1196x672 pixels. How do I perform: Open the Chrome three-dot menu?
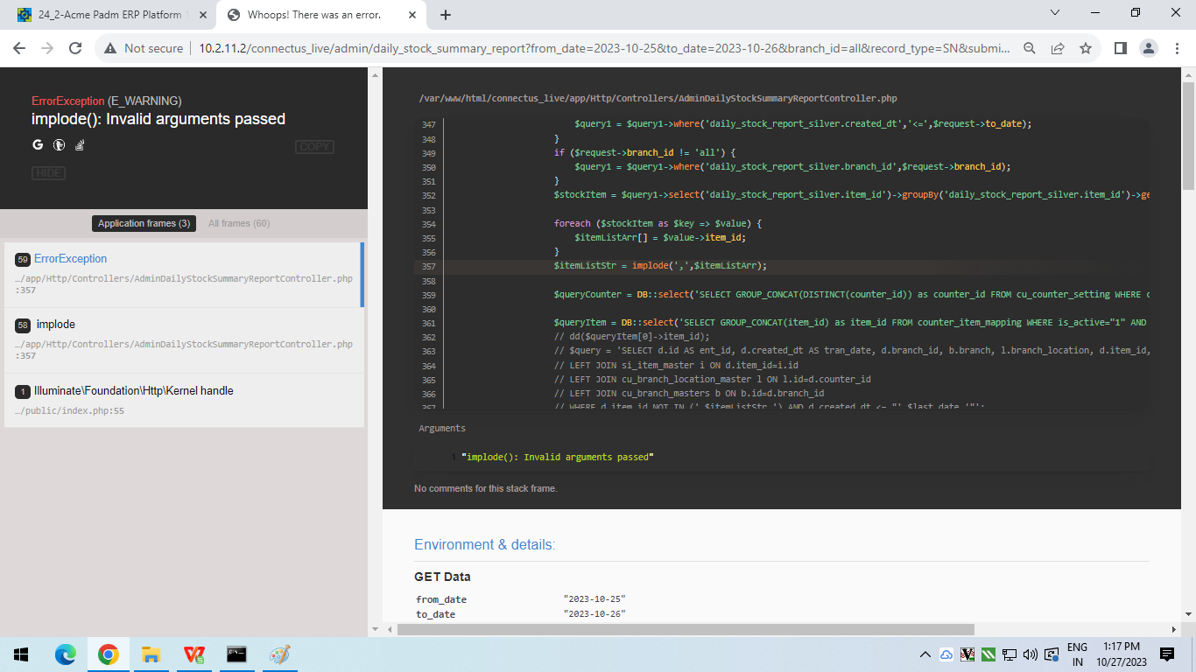pyautogui.click(x=1178, y=48)
